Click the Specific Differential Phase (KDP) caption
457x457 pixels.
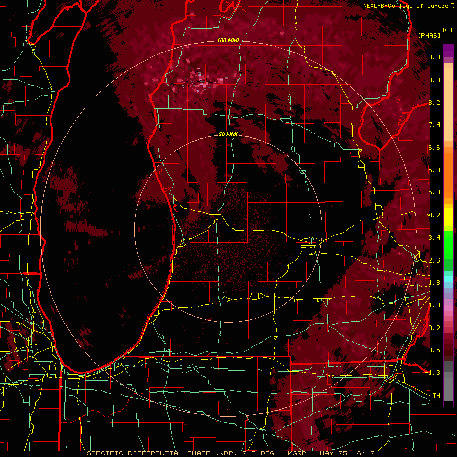[162, 453]
